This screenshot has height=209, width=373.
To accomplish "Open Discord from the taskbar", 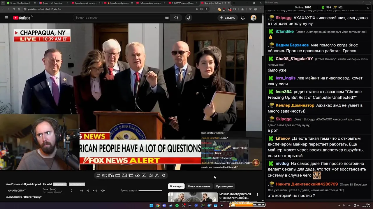I will [x=164, y=206].
